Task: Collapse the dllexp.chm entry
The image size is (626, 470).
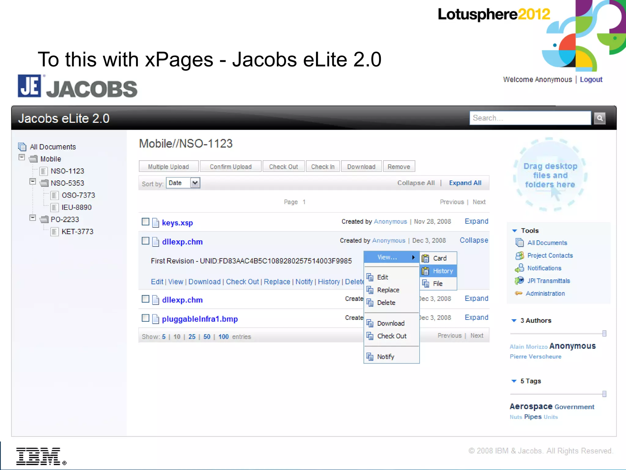Action: [x=474, y=240]
